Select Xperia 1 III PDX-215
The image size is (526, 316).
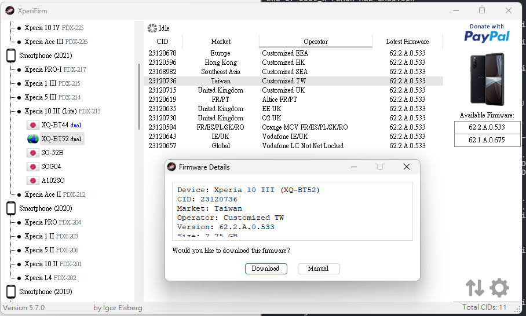click(x=52, y=83)
